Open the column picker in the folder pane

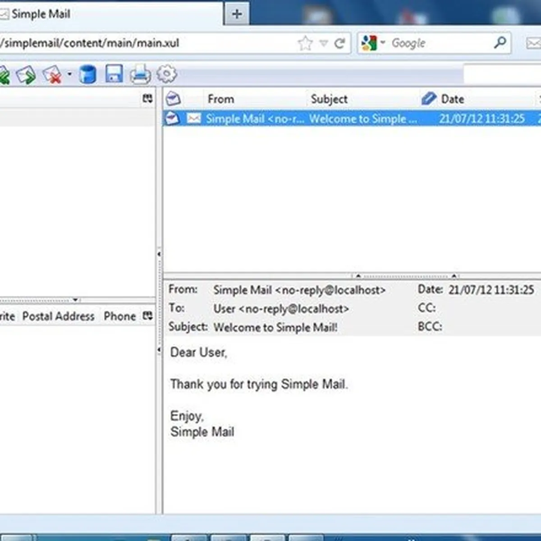[147, 98]
